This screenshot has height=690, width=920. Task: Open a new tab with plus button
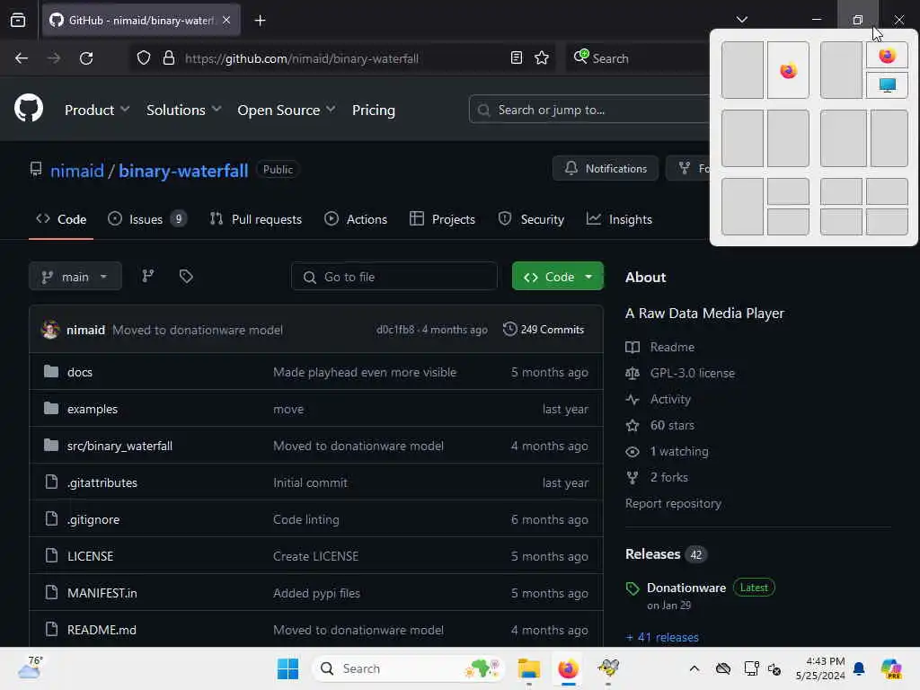260,21
